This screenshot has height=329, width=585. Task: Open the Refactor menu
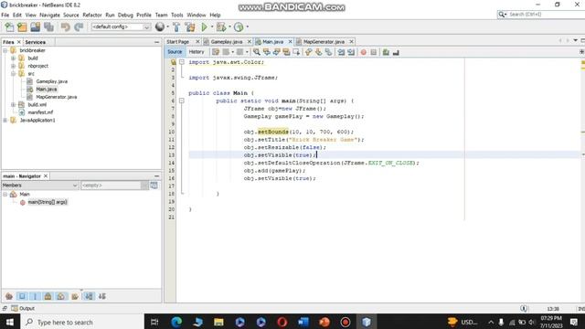coord(91,15)
